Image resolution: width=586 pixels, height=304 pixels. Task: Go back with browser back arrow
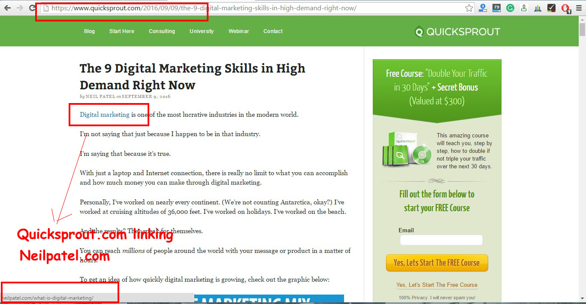click(7, 8)
